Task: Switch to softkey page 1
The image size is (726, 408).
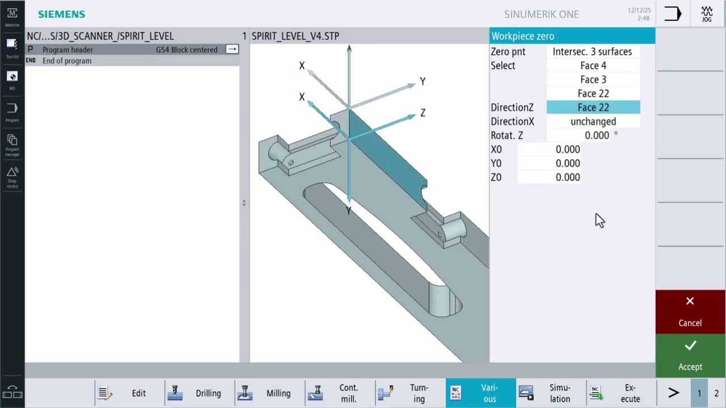Action: tap(699, 393)
